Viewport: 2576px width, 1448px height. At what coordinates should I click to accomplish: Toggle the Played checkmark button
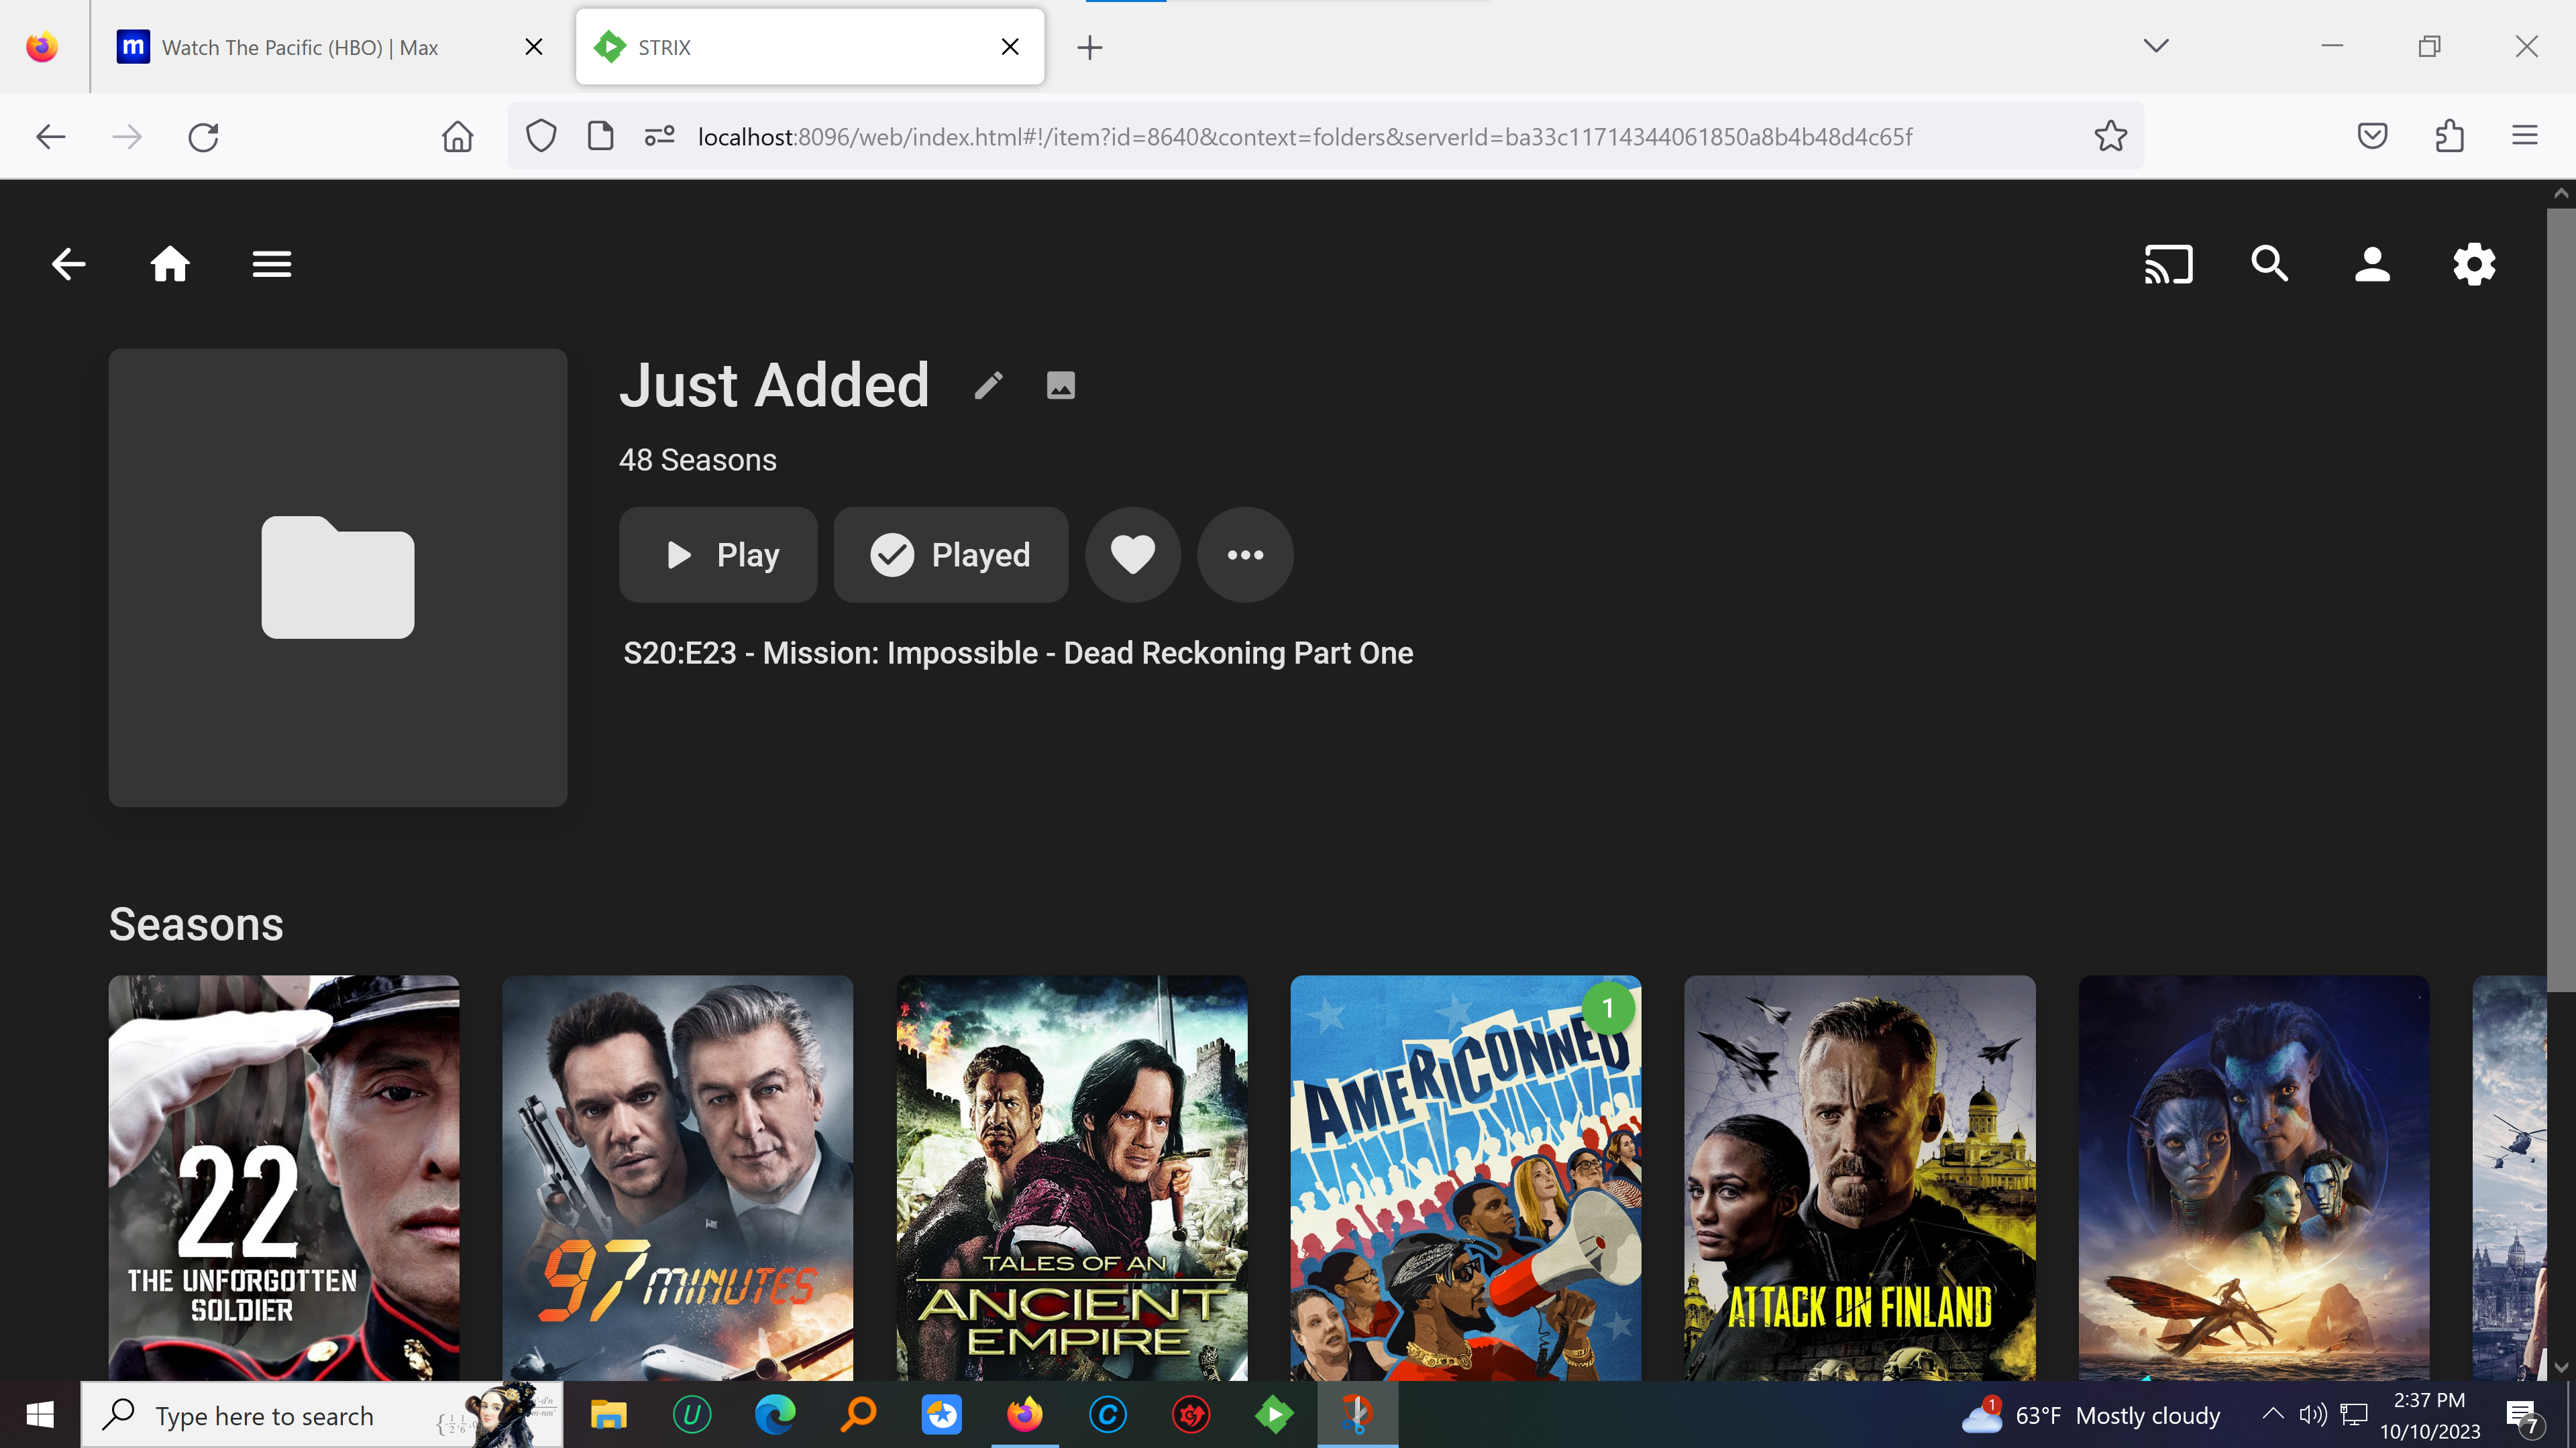click(x=950, y=554)
